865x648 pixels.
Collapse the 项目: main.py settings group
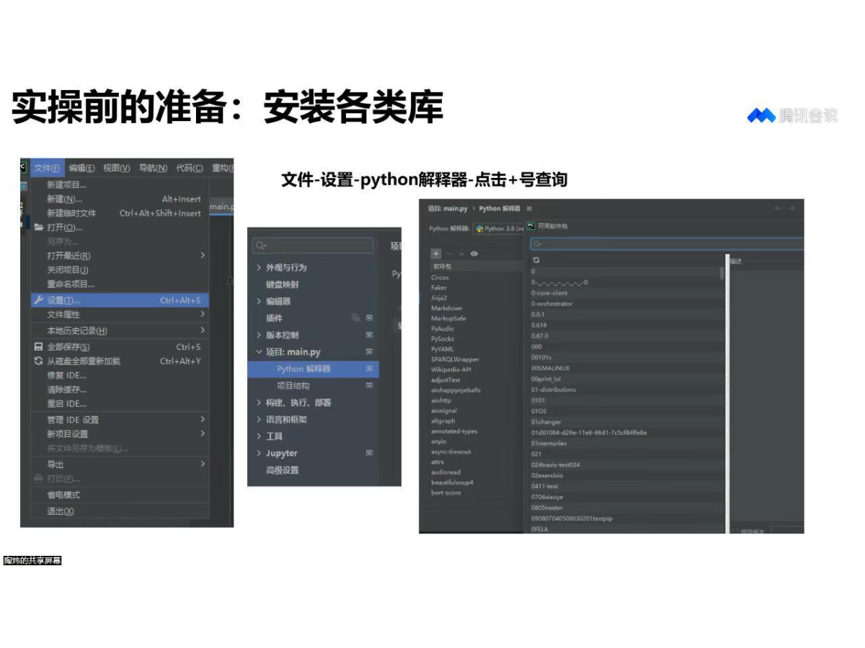point(259,352)
